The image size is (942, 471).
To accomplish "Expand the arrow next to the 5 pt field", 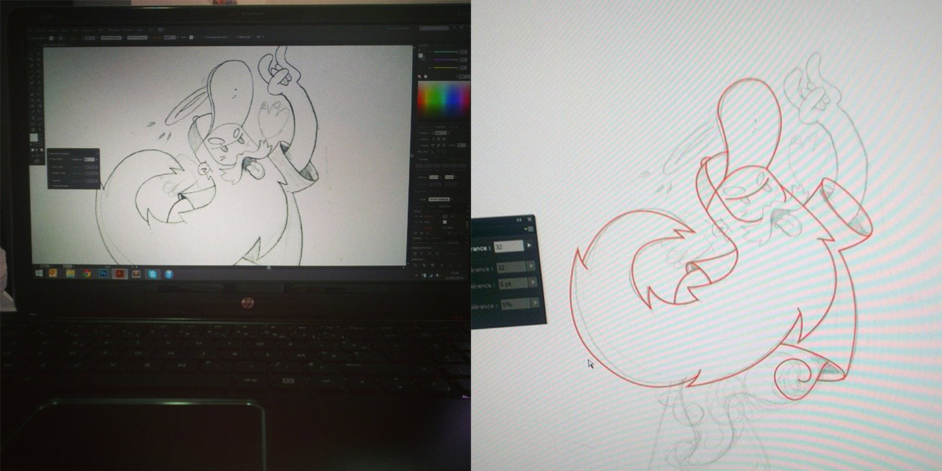I will click(x=534, y=284).
